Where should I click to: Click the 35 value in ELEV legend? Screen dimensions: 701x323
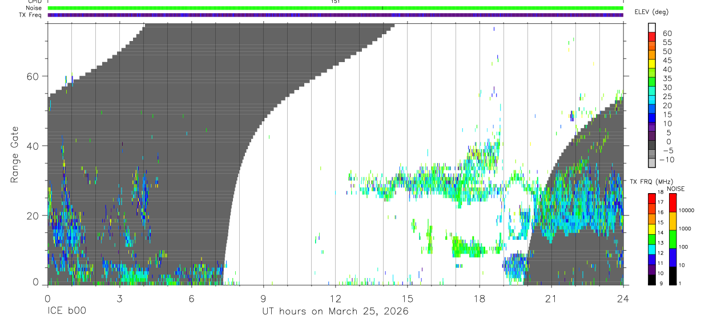click(x=667, y=79)
